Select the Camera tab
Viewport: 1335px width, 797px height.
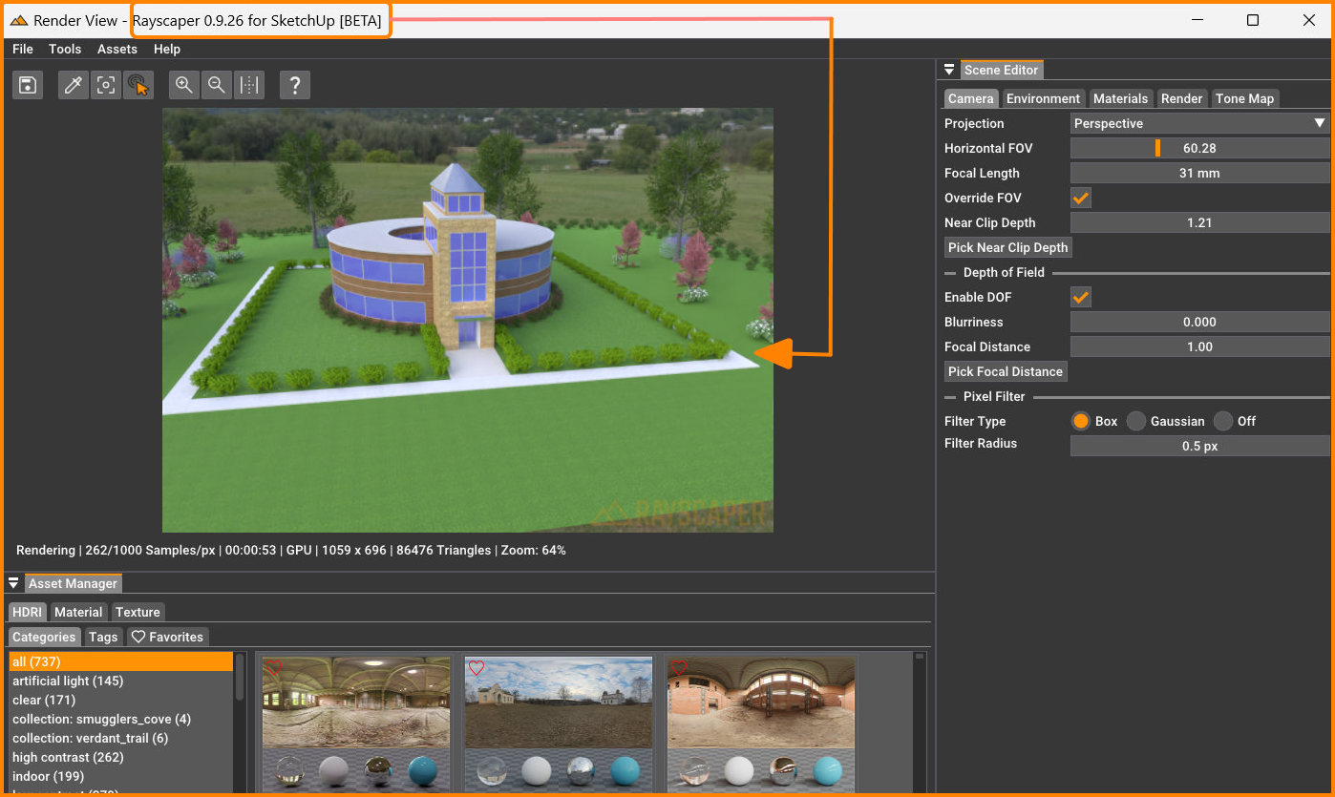click(971, 98)
